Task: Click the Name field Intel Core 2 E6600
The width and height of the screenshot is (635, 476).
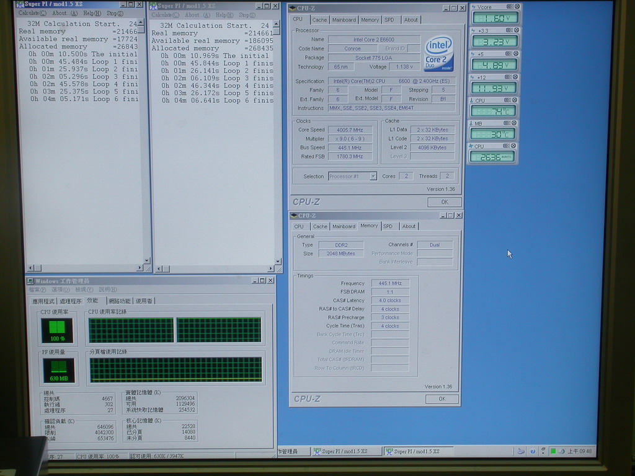Action: point(374,39)
